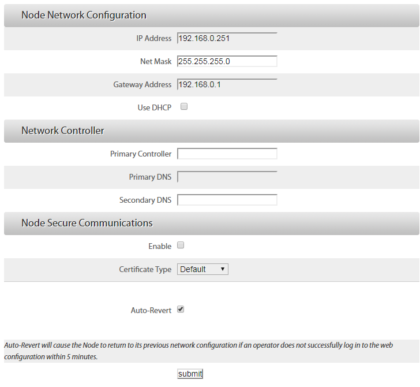Click the Net Mask text label
420x387 pixels.
click(x=156, y=62)
